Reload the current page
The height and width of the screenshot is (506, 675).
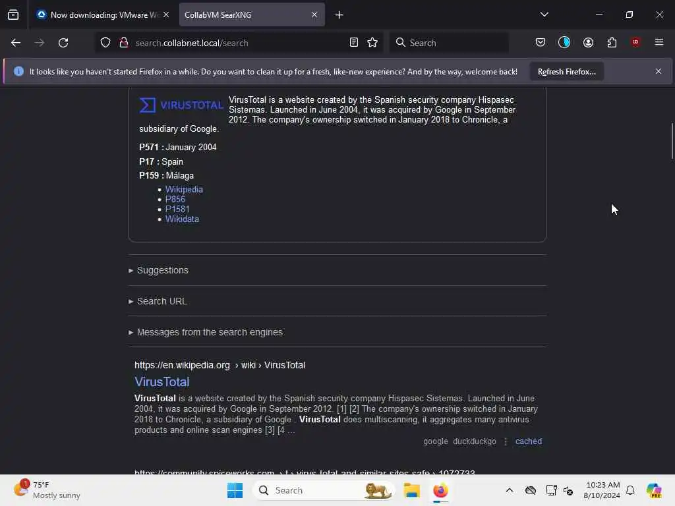point(63,43)
